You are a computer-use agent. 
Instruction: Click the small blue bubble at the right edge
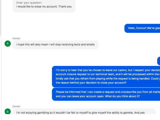coord(158,61)
